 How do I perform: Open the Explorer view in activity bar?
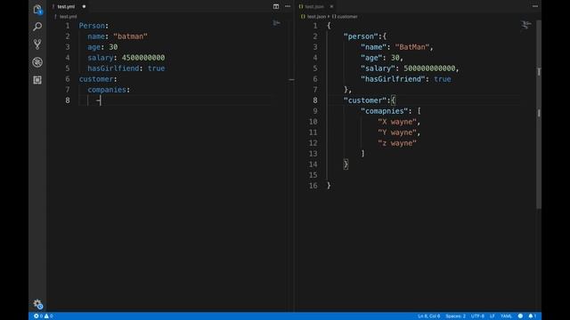tap(37, 9)
